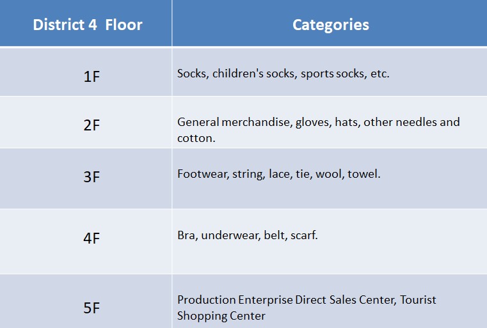
Task: Click the word "lace" in the 3F row
Action: (x=278, y=174)
